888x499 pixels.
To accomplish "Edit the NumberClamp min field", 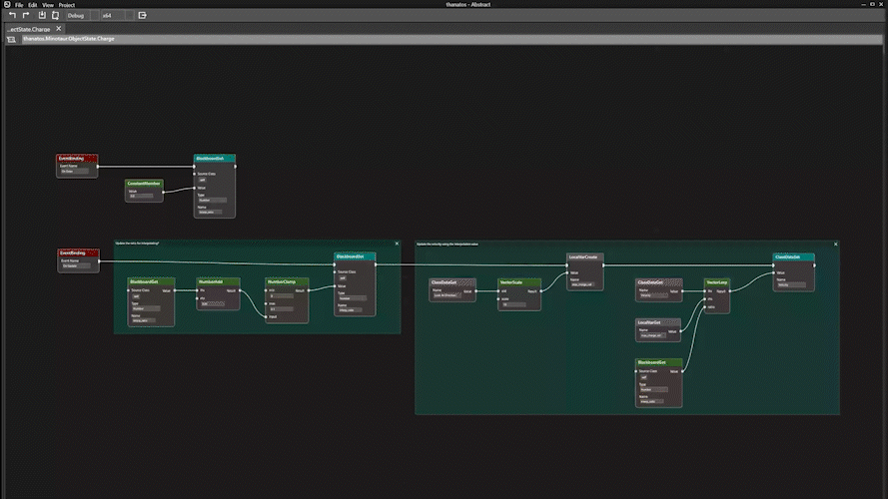I will coord(281,295).
